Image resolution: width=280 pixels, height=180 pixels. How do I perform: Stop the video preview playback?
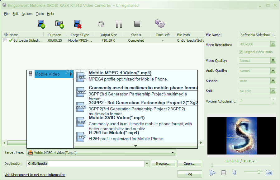coord(223,173)
